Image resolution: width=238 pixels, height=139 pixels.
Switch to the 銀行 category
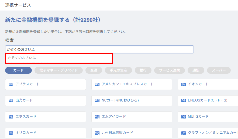tap(143, 70)
